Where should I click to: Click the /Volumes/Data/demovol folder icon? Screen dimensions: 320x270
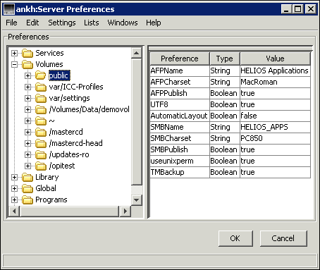pyautogui.click(x=41, y=109)
